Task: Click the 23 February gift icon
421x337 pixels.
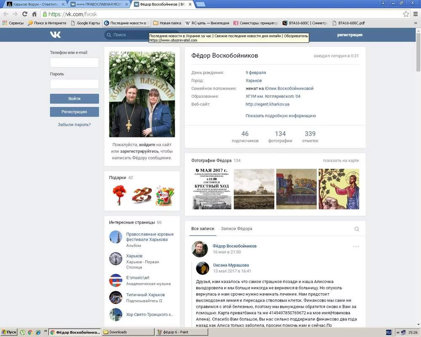Action: 142,195
